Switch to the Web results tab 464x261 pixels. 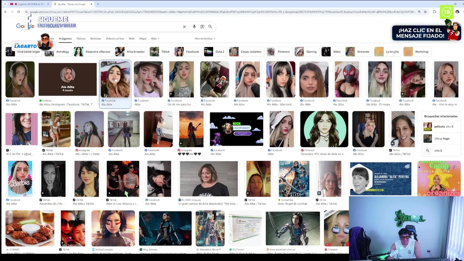coord(132,38)
